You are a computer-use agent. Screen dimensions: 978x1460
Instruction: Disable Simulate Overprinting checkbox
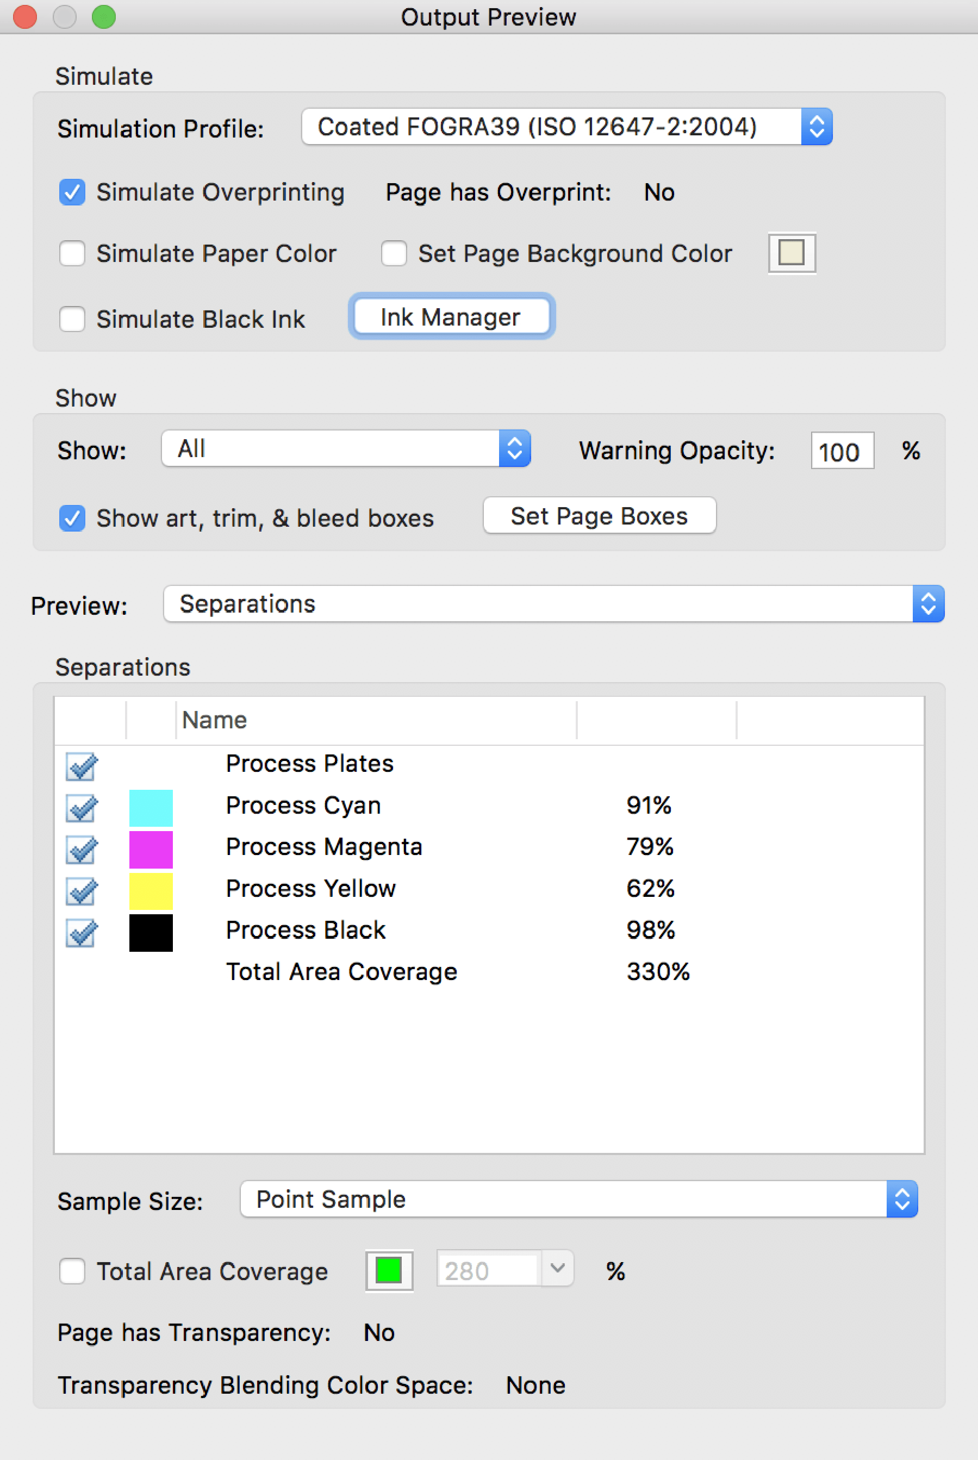(72, 192)
